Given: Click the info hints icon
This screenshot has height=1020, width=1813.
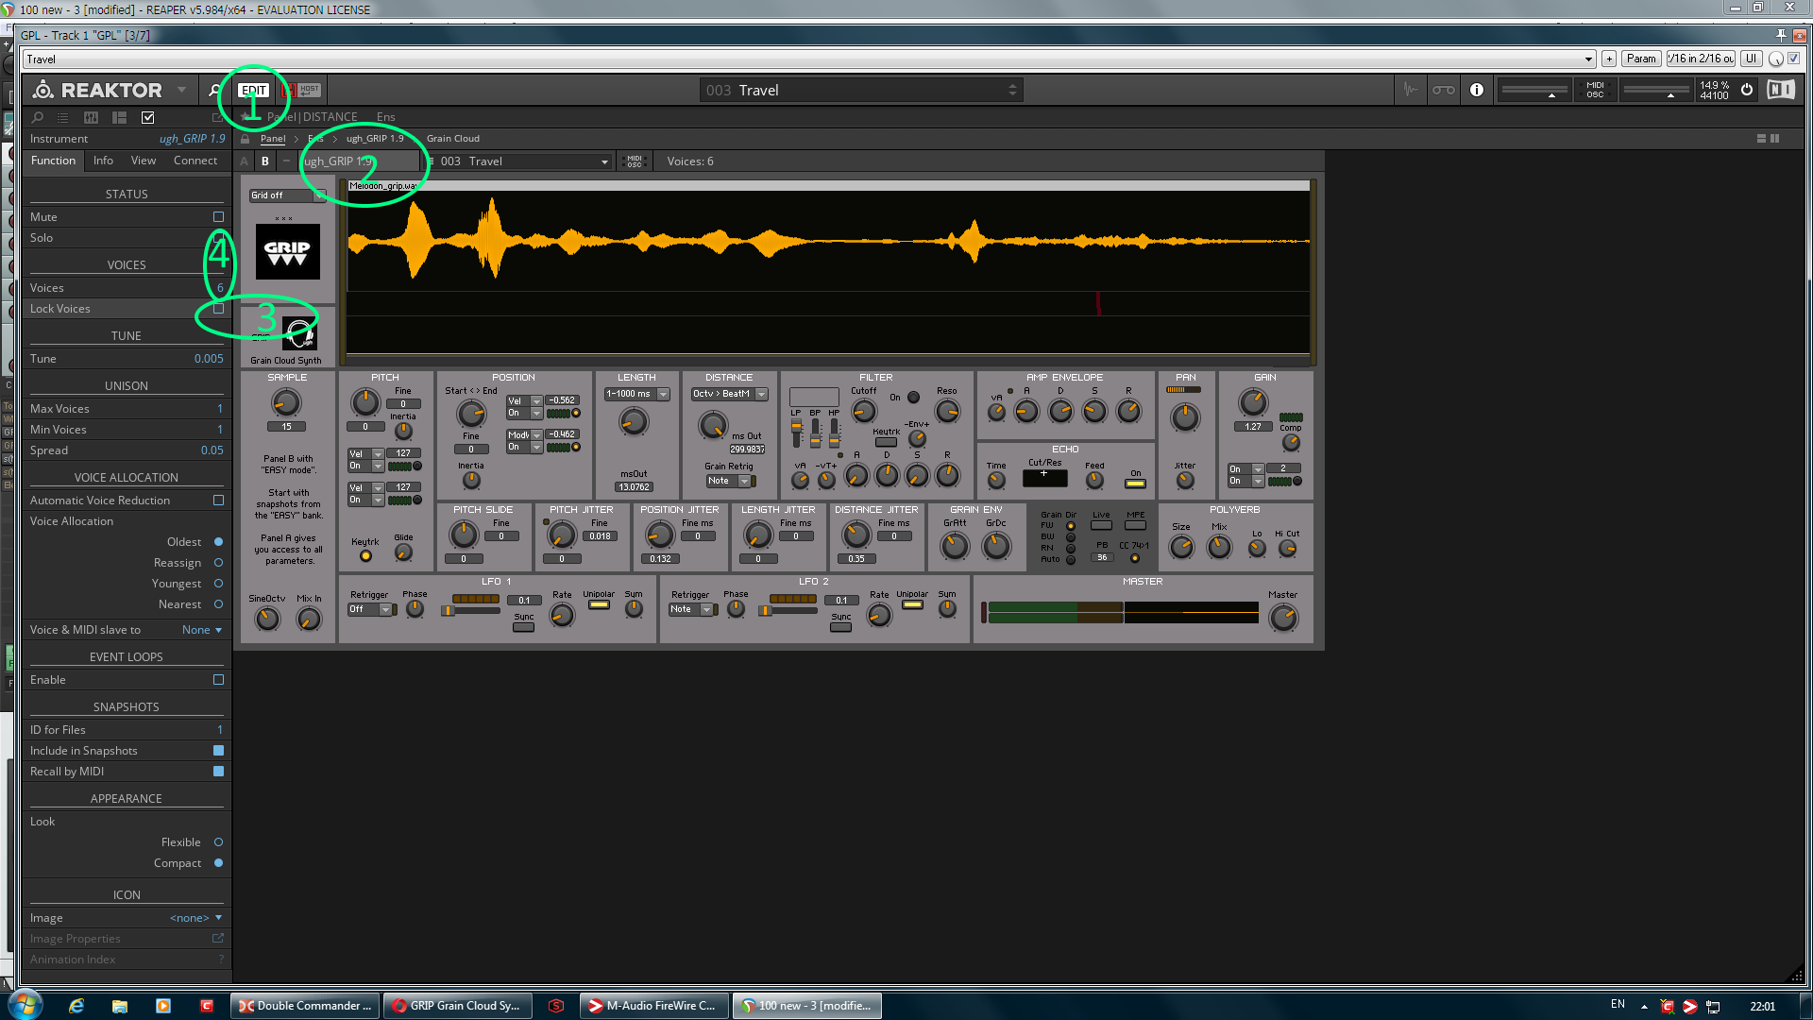Looking at the screenshot, I should tap(1477, 90).
